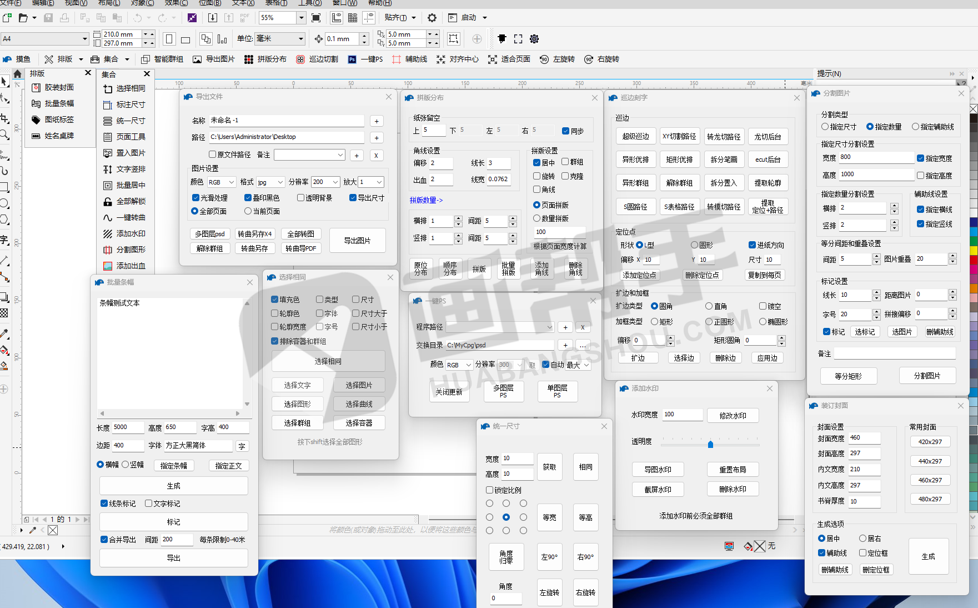Open the 格式 jpg dropdown

280,182
